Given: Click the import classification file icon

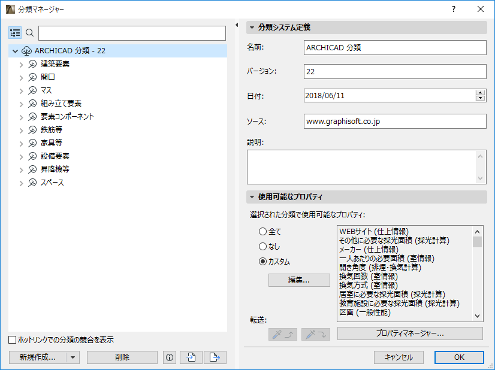Looking at the screenshot, I should (x=191, y=357).
